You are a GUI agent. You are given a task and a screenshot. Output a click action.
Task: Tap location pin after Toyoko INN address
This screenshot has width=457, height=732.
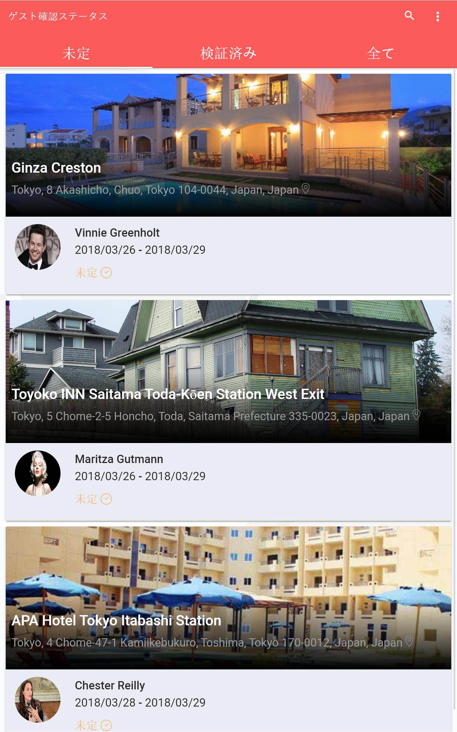tap(416, 415)
